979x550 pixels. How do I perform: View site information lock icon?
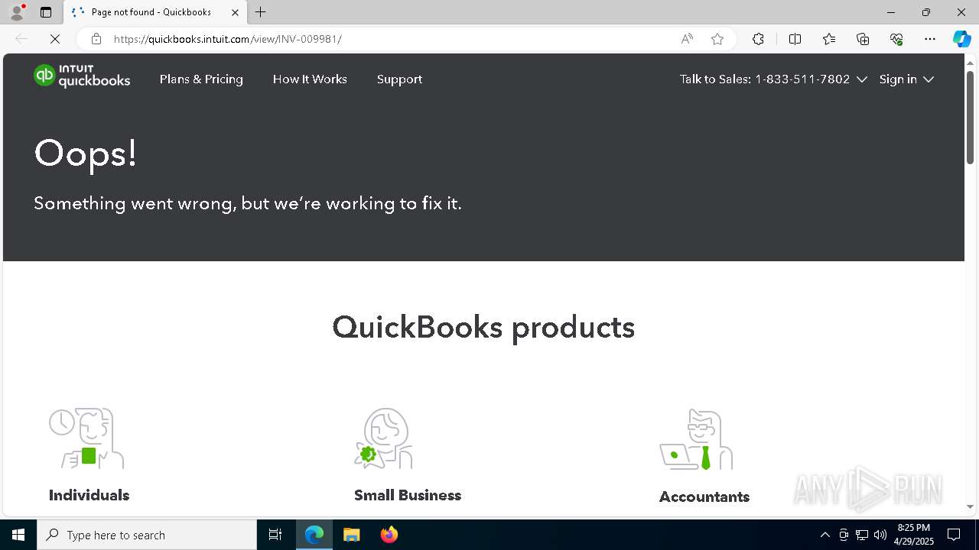pyautogui.click(x=96, y=39)
